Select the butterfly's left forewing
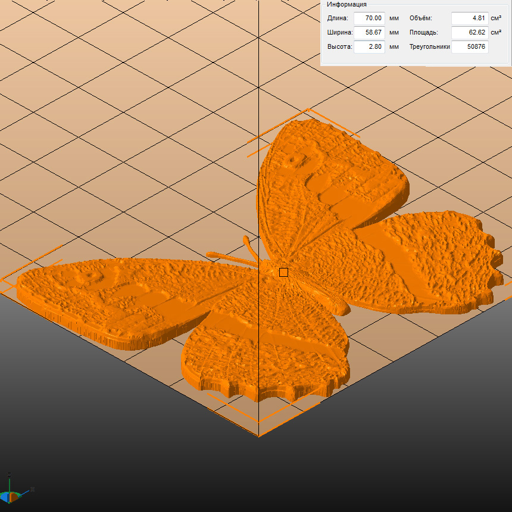Screen dimensions: 512x512 tap(119, 298)
